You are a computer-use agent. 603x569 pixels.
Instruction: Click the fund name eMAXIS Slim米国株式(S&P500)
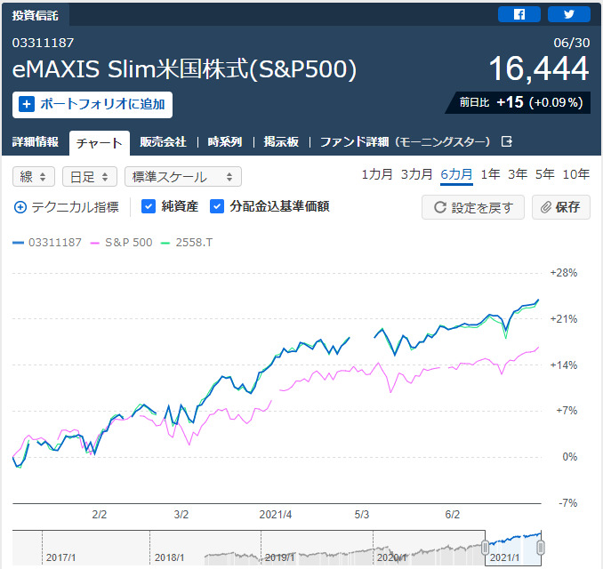(x=184, y=69)
